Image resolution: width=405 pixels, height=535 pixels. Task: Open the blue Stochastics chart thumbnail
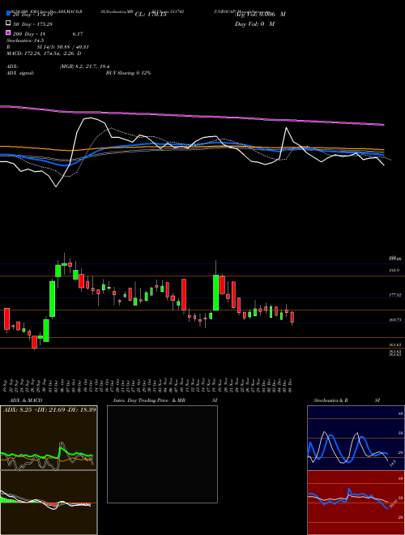pyautogui.click(x=356, y=438)
